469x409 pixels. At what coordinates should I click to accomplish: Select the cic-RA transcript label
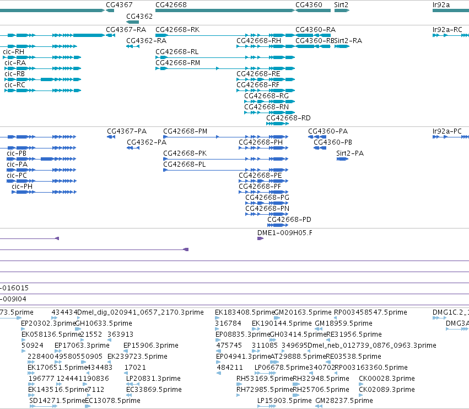[15, 63]
